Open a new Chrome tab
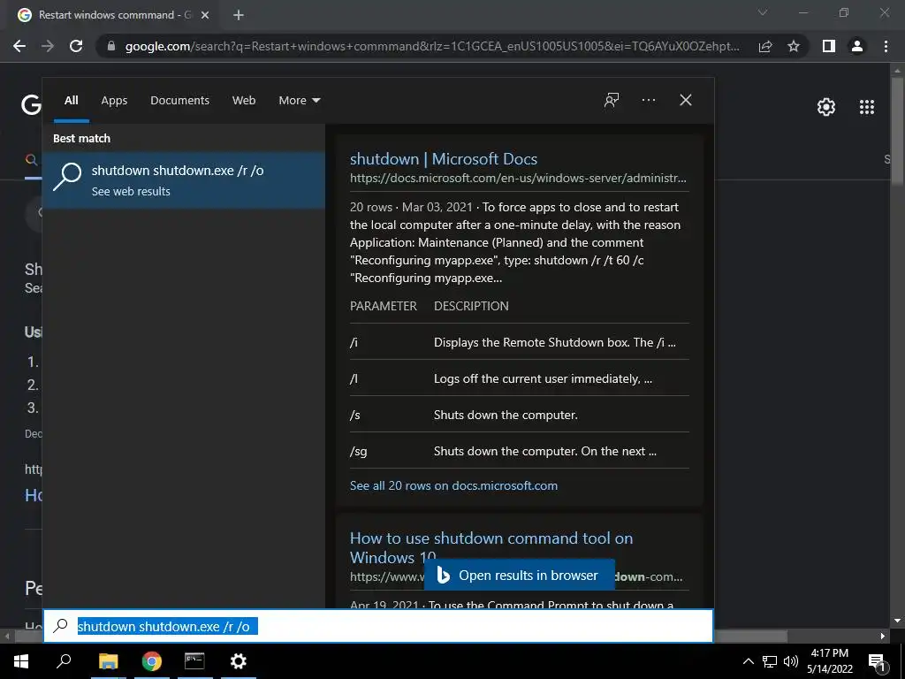905x679 pixels. click(x=239, y=15)
